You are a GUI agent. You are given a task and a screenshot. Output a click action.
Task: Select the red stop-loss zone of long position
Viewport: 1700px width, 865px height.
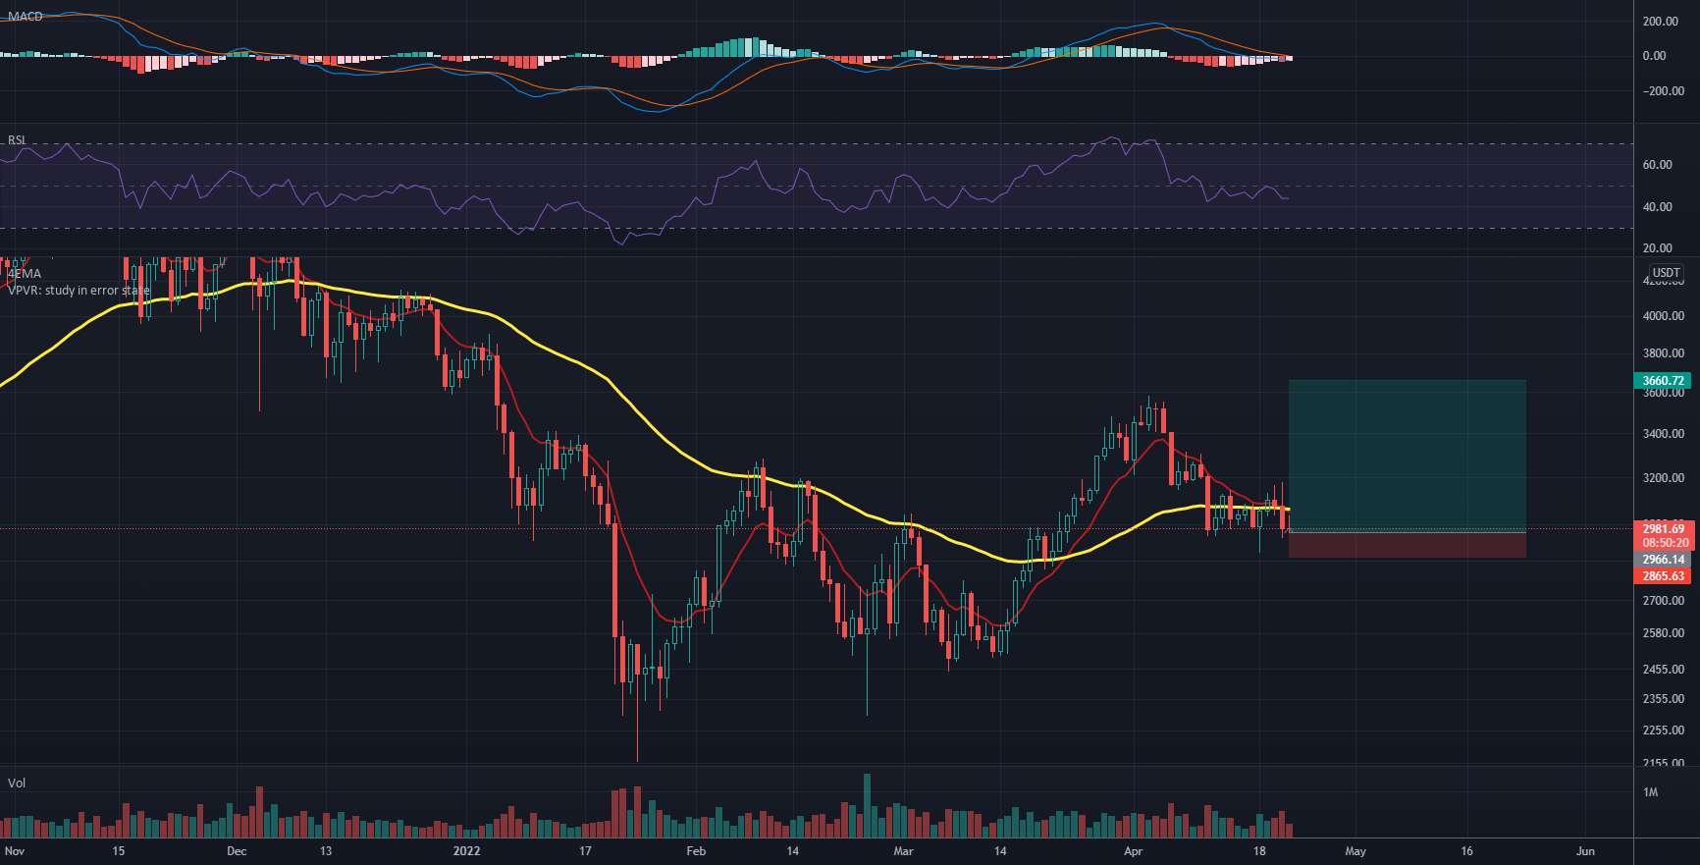1408,545
